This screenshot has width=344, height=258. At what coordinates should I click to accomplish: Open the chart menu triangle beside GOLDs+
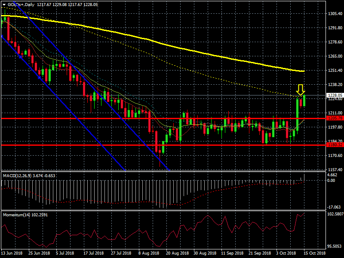point(4,5)
